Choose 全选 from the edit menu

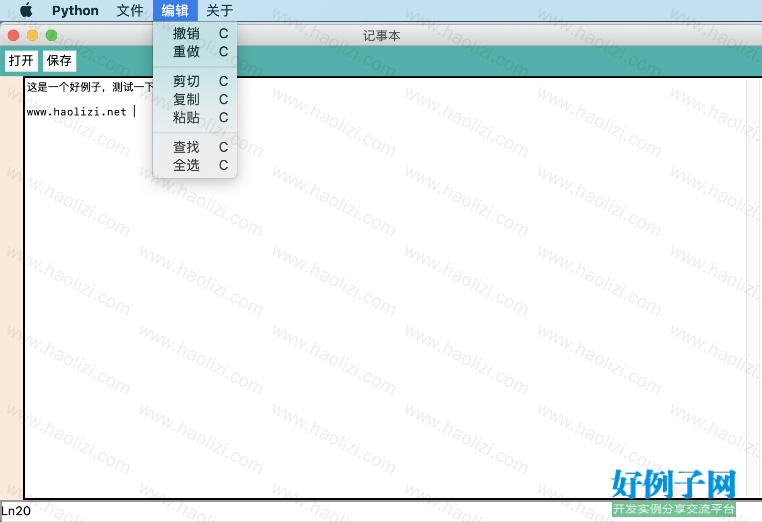195,165
